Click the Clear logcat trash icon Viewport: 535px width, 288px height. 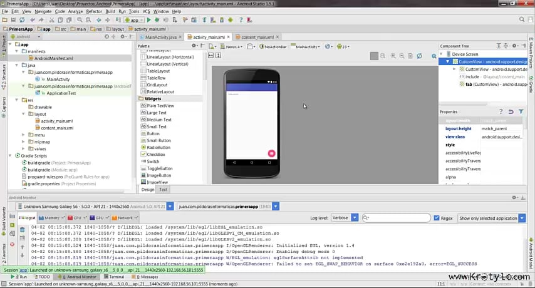23,229
